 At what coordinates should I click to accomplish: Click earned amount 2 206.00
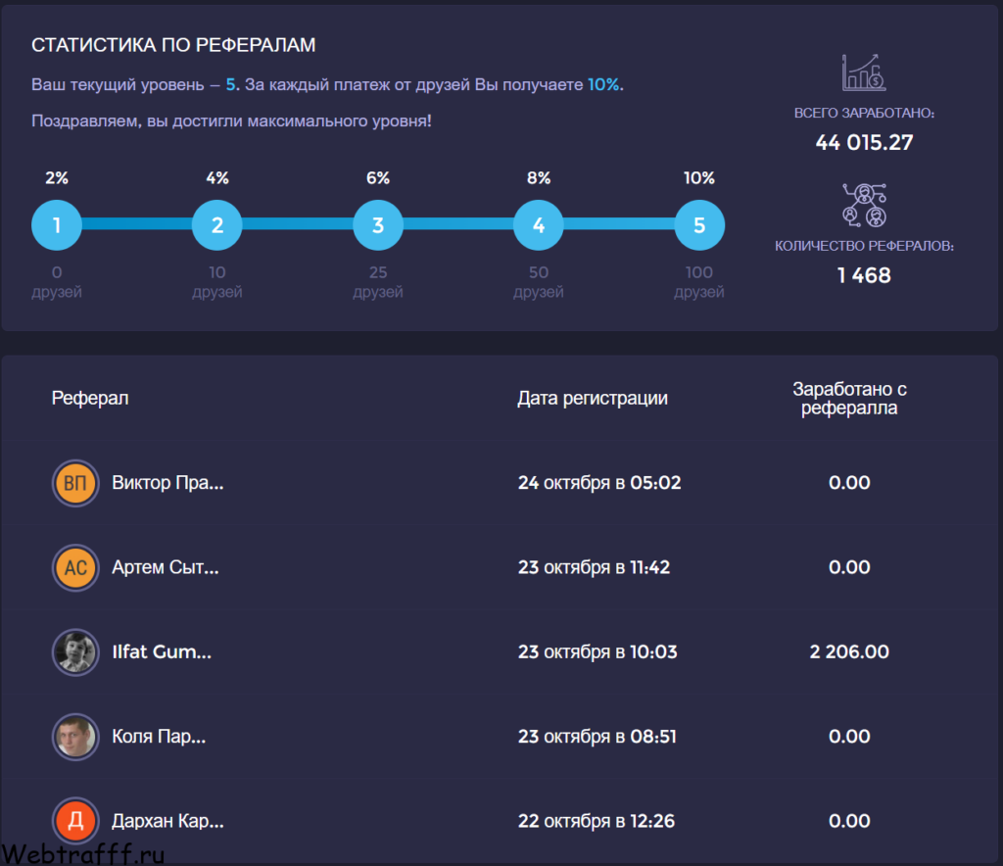tap(849, 652)
